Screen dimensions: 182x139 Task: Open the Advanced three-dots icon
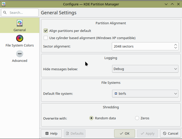point(20,54)
